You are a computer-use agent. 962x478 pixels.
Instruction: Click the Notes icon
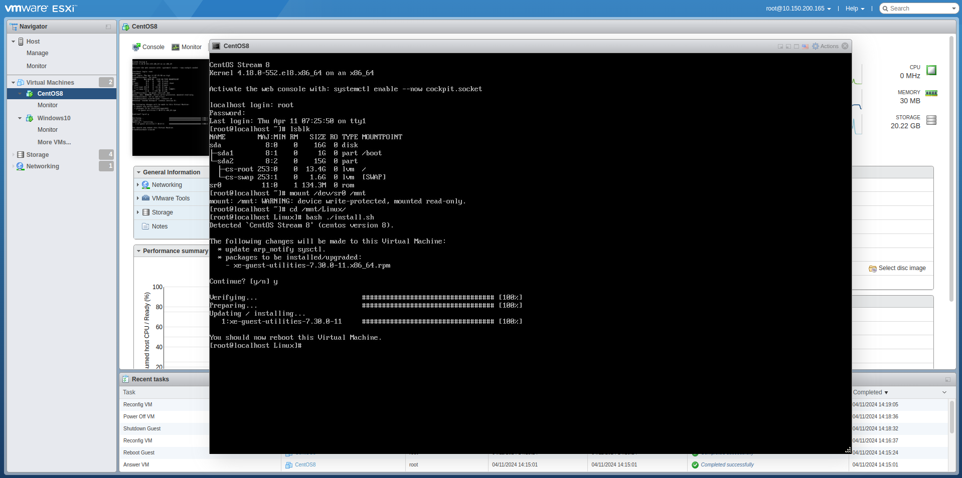(146, 226)
